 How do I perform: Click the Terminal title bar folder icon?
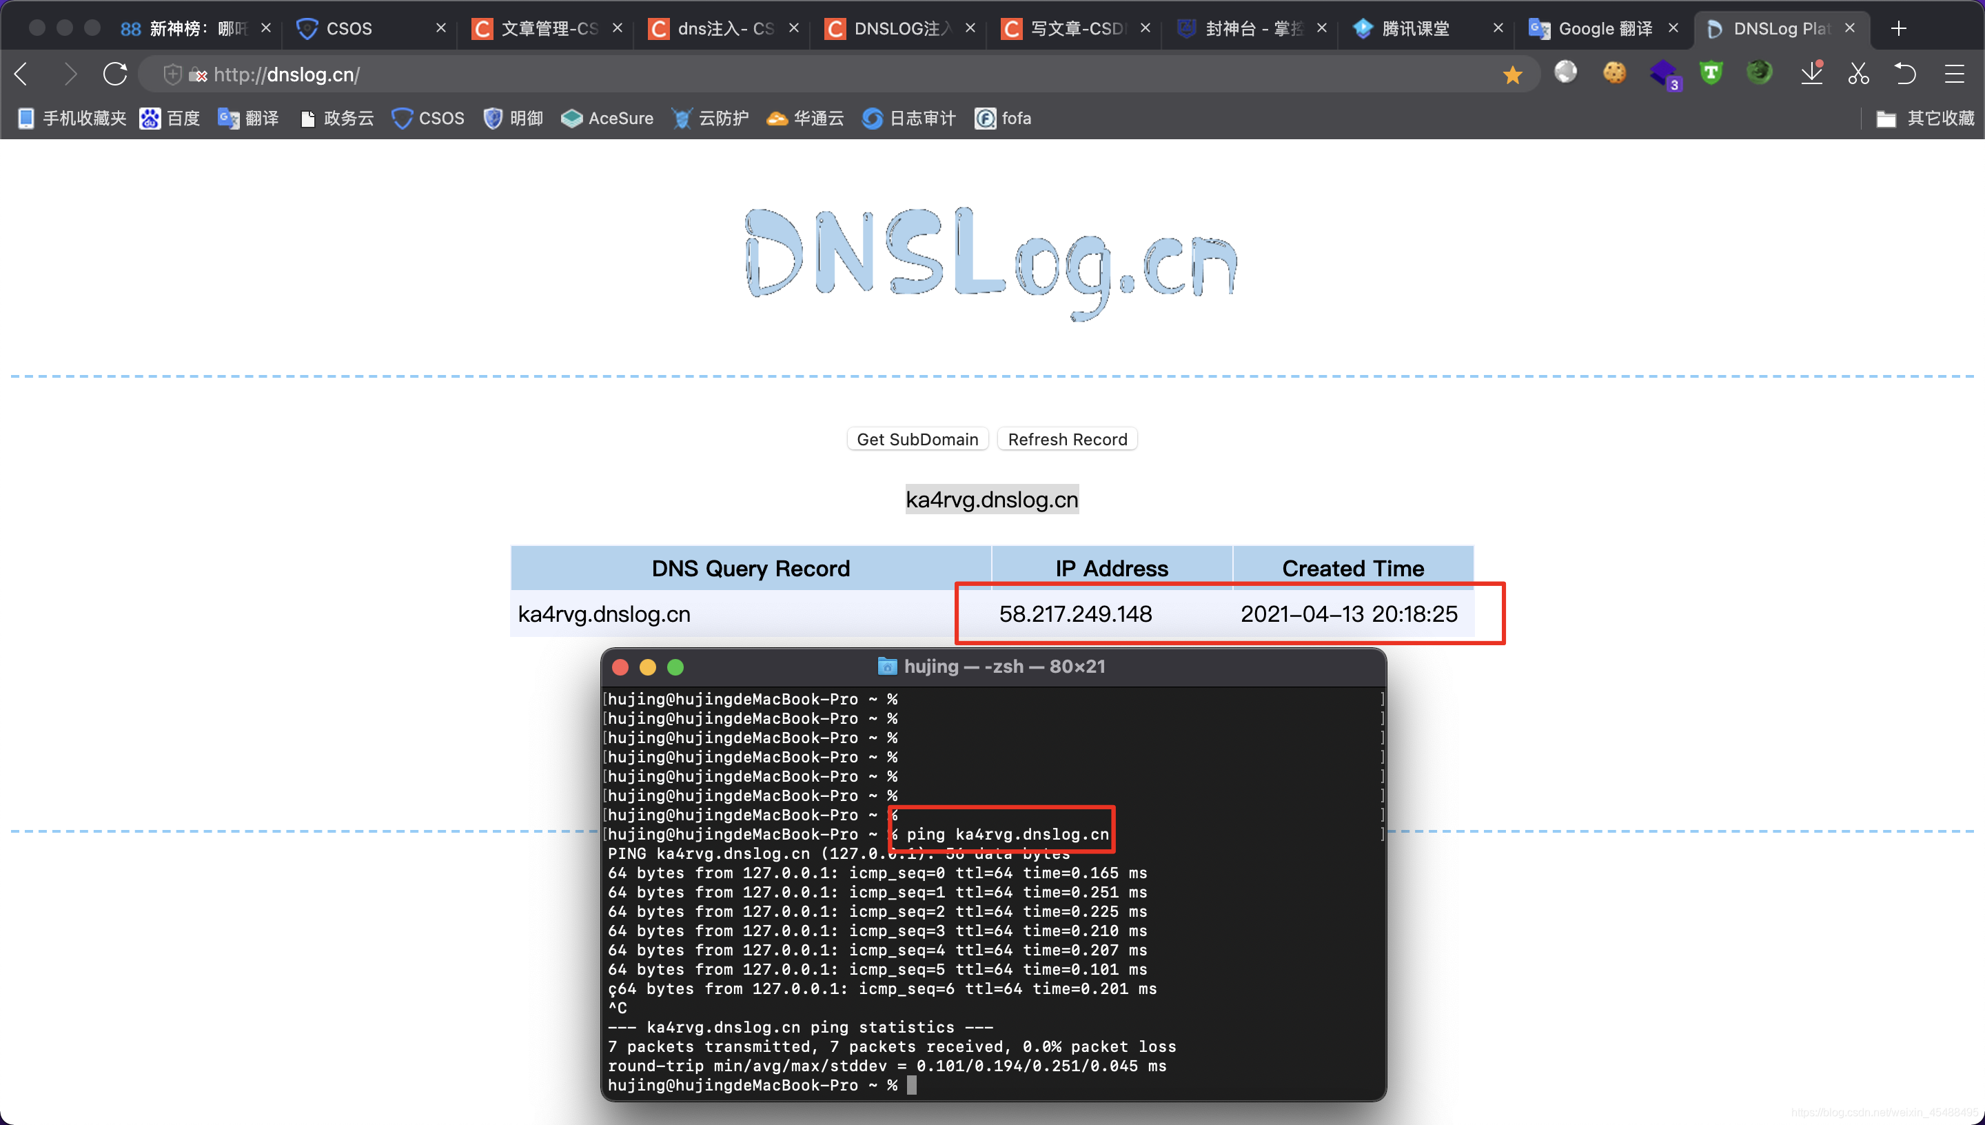(x=886, y=666)
